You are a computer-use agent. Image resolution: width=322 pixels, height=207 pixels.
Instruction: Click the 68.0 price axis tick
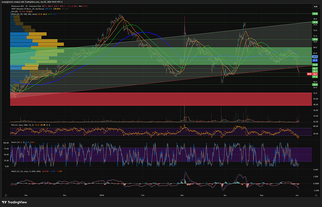coord(315,48)
